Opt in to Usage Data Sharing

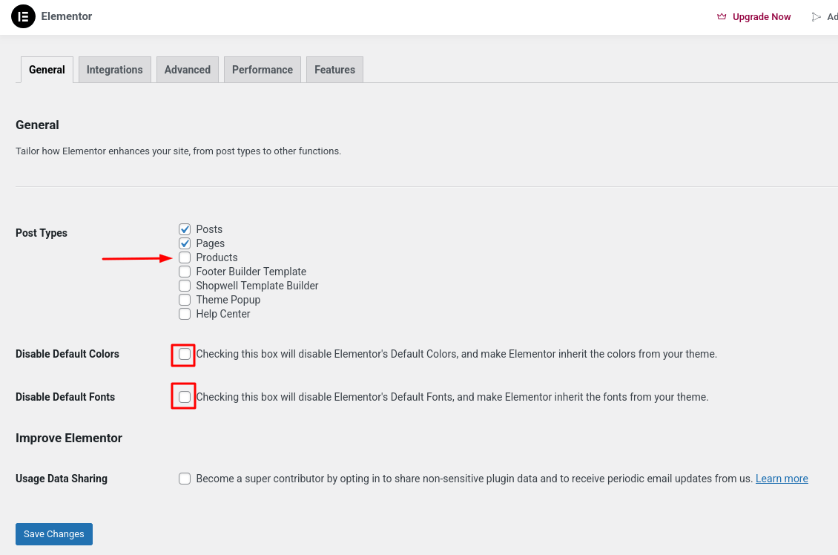tap(185, 479)
